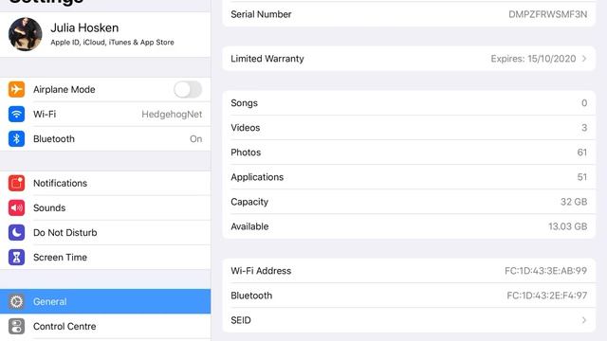Tap the Photos row label
The width and height of the screenshot is (607, 341).
(246, 153)
